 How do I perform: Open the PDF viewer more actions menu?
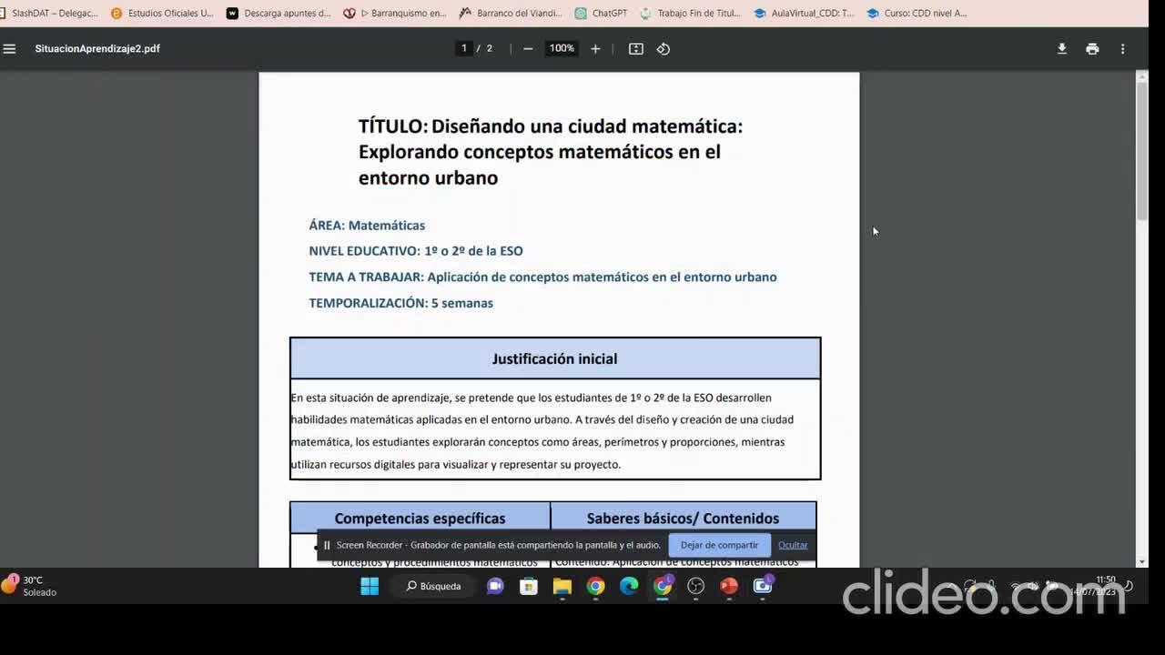tap(1122, 49)
